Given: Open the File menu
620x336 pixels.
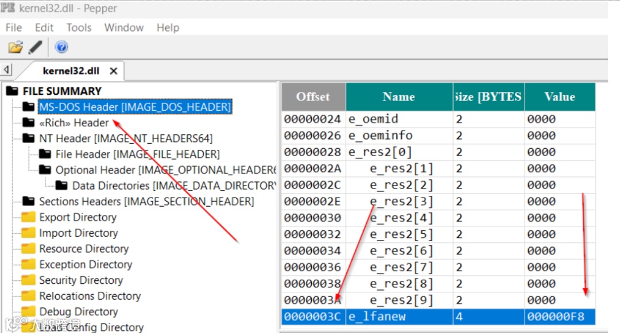Looking at the screenshot, I should tap(14, 28).
